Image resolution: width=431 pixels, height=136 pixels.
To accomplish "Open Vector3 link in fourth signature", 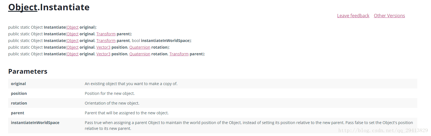I will [x=103, y=47].
